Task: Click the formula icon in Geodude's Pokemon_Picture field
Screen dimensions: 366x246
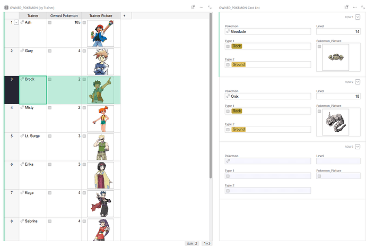Action: click(x=319, y=46)
